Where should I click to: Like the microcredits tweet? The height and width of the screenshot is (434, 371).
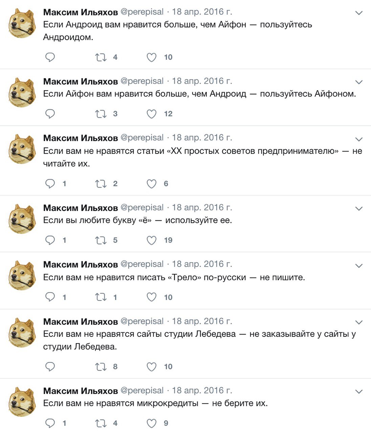click(151, 423)
